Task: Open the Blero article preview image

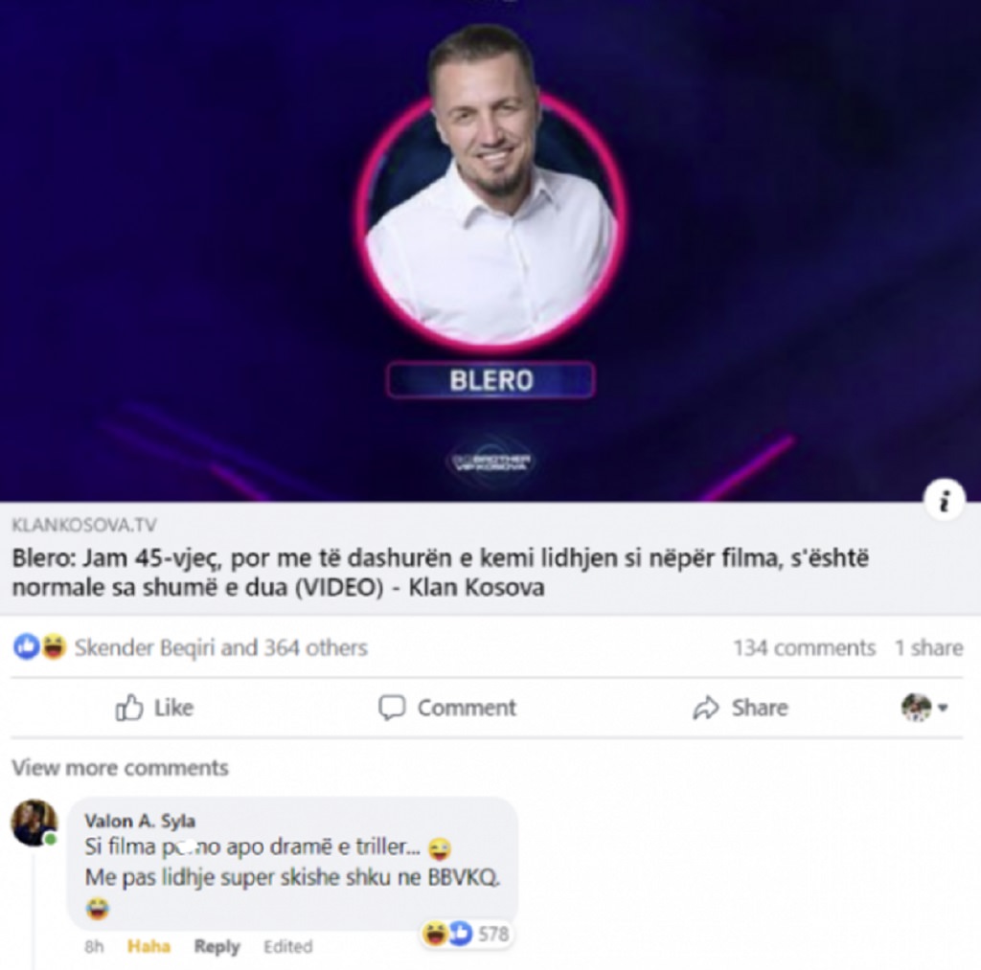Action: tap(490, 250)
